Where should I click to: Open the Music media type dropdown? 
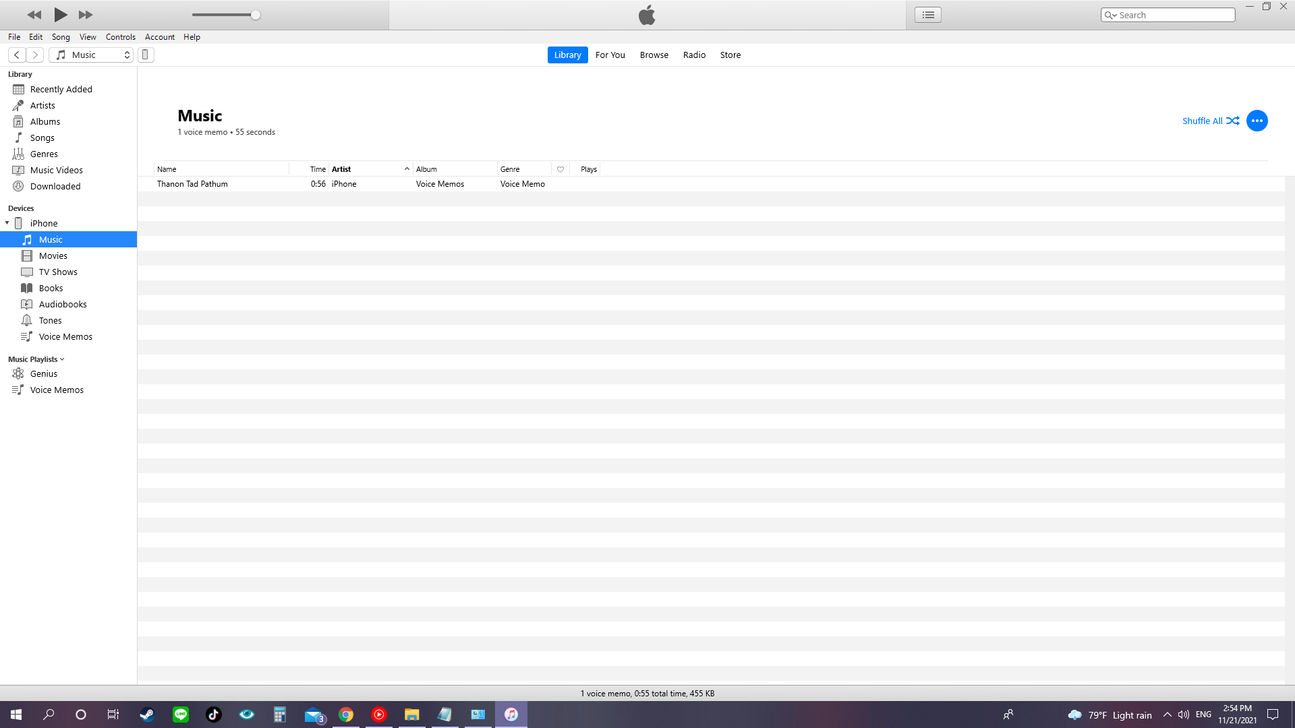click(x=91, y=55)
